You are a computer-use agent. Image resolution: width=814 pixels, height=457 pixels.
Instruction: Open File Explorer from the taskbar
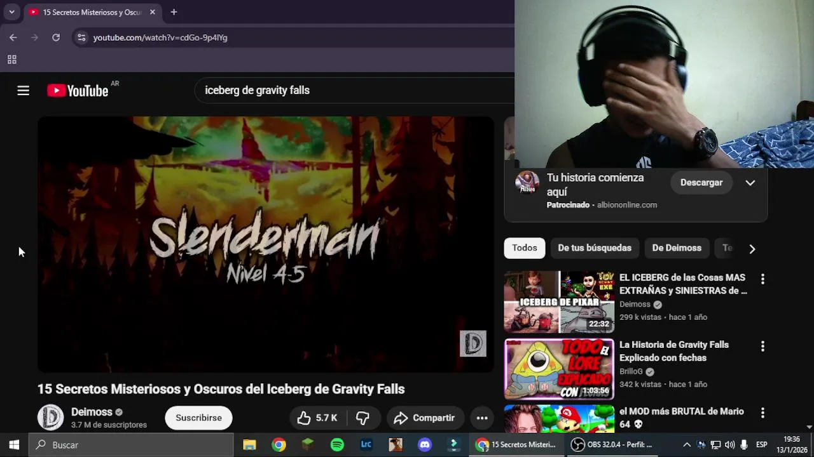pos(249,445)
